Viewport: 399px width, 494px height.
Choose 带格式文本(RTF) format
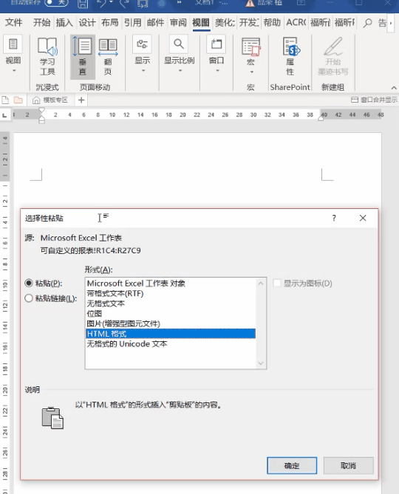point(171,293)
